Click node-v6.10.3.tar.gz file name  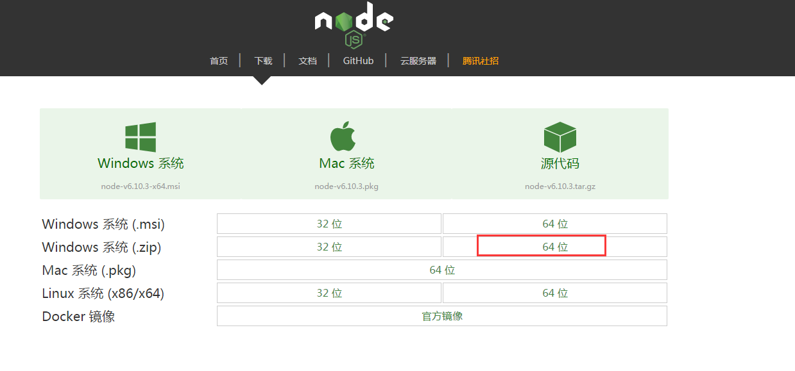point(560,186)
